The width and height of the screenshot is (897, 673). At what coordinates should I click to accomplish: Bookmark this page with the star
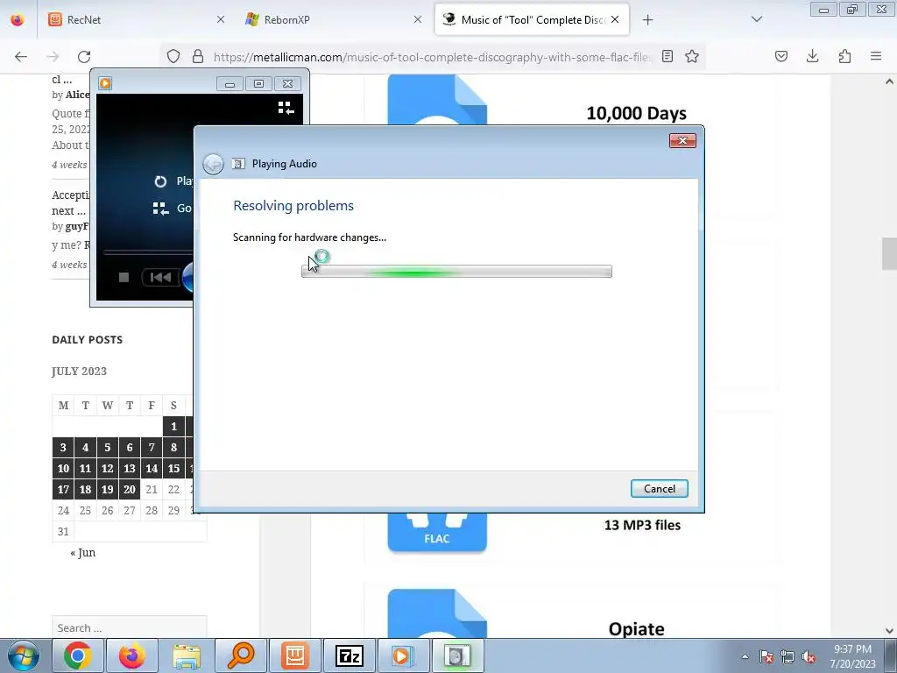coord(692,56)
